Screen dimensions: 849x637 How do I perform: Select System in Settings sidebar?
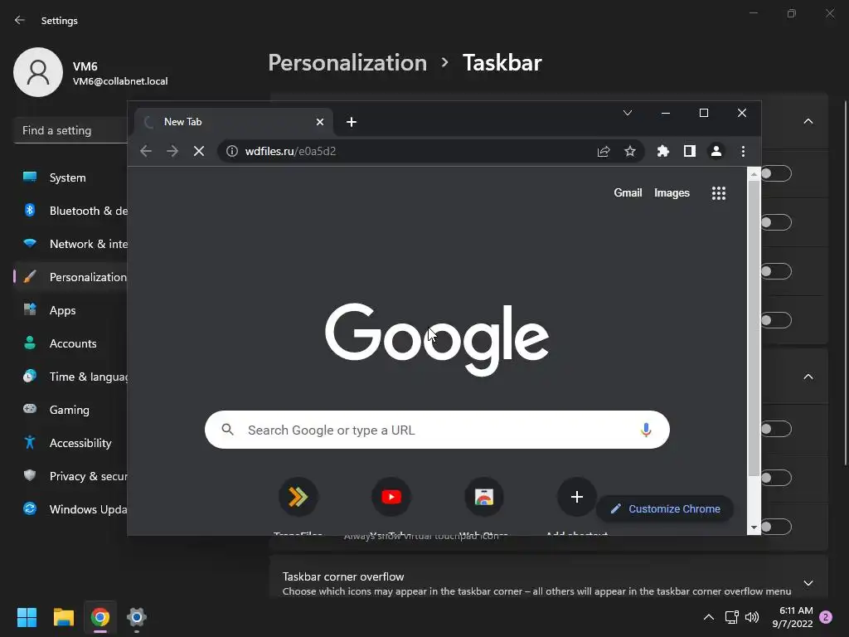(70, 177)
